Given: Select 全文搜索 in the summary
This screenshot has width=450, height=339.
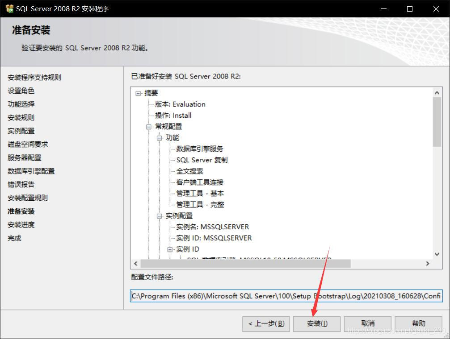Looking at the screenshot, I should [x=189, y=171].
